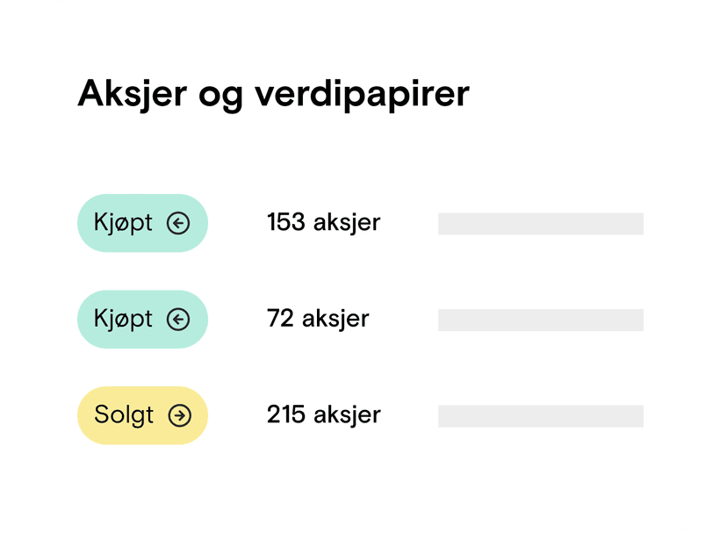Click the Kjøpt word in the first pill
The height and width of the screenshot is (533, 727).
[x=123, y=223]
